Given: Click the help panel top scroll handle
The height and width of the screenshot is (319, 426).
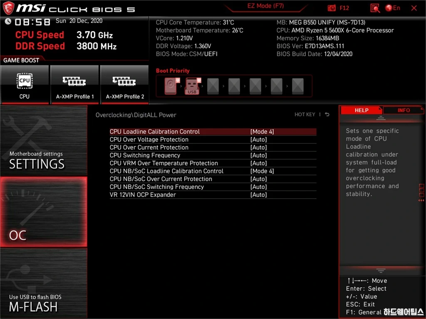Looking at the screenshot, I should coord(381,118).
